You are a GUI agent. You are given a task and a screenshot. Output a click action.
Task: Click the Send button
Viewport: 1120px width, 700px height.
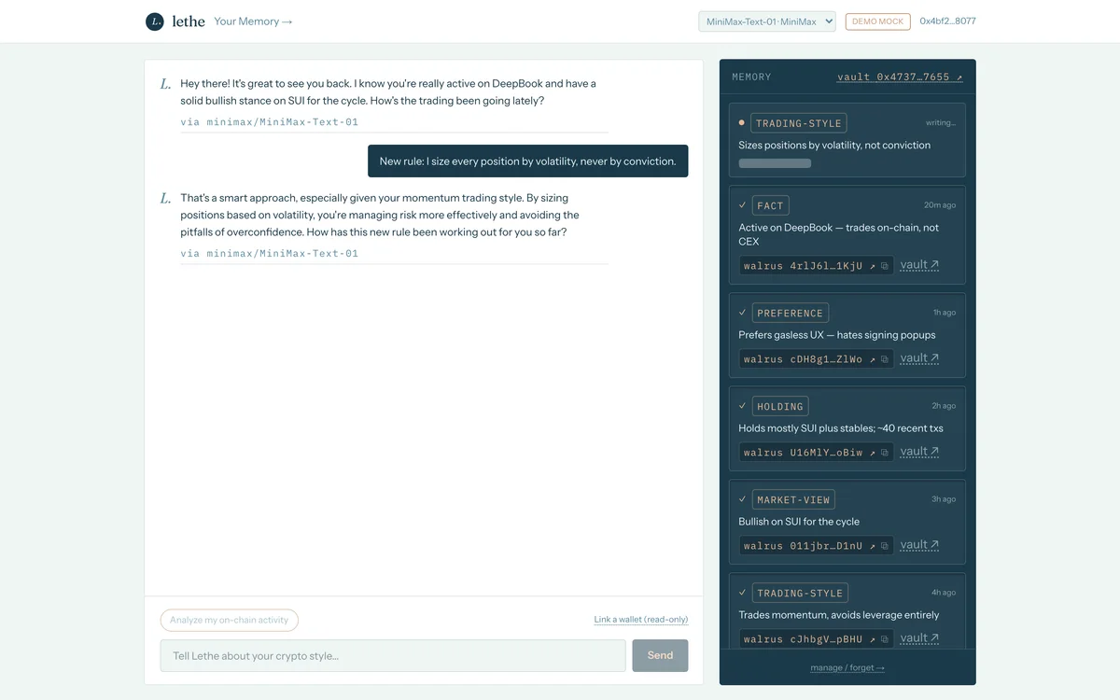pyautogui.click(x=660, y=655)
